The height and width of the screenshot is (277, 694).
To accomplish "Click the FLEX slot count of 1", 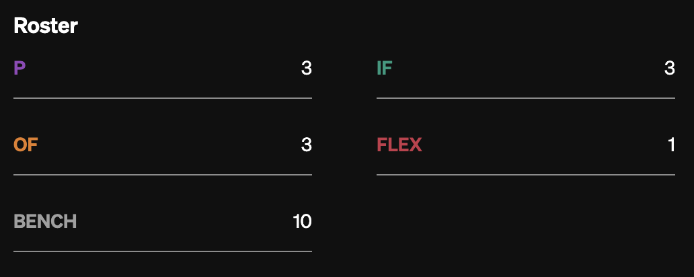I will pyautogui.click(x=671, y=145).
